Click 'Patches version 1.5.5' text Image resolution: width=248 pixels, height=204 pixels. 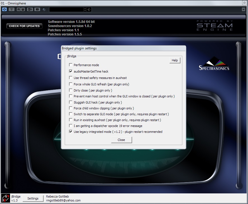(65, 34)
